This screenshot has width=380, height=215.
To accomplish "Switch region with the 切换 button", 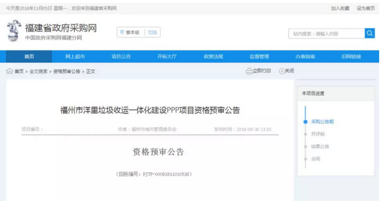I will tap(152, 32).
